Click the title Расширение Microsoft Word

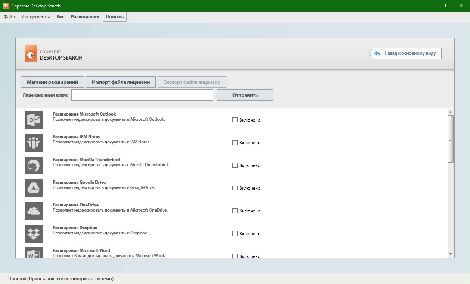[x=81, y=250]
